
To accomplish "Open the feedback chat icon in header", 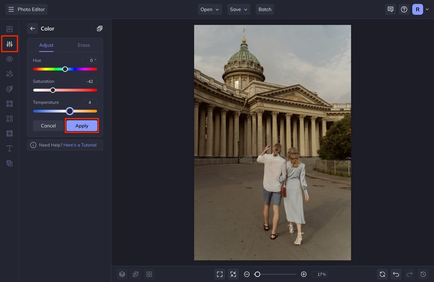I will coord(390,9).
